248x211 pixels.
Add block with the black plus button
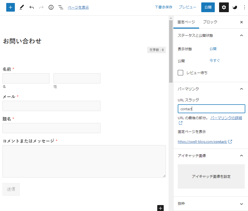(x=160, y=208)
